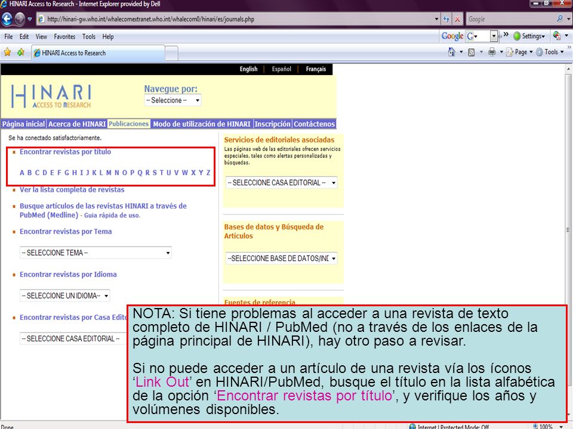573x429 pixels.
Task: Click the search magnifier icon
Action: [x=559, y=18]
